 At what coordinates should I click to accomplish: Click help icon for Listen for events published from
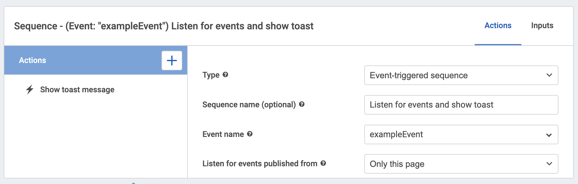click(323, 163)
